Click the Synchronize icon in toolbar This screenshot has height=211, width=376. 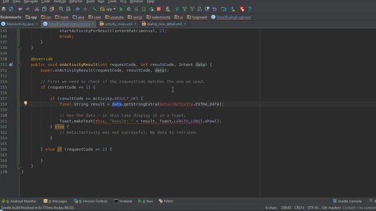[11, 9]
